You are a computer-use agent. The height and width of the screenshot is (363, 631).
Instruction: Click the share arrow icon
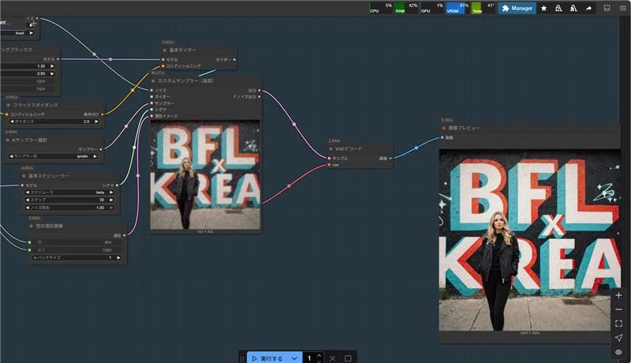(x=588, y=8)
